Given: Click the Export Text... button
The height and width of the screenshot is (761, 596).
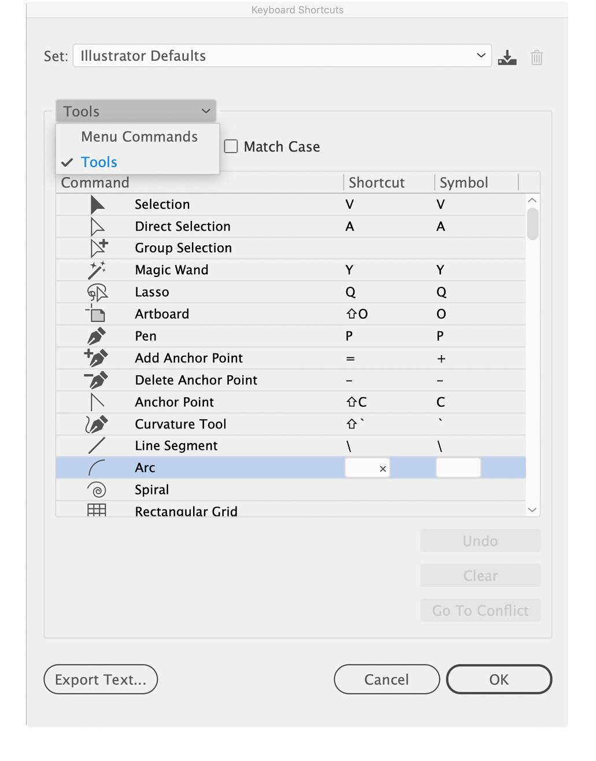Looking at the screenshot, I should (x=101, y=679).
